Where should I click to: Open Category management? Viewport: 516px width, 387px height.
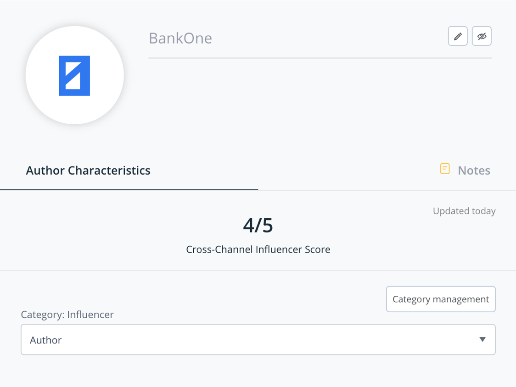(x=440, y=299)
